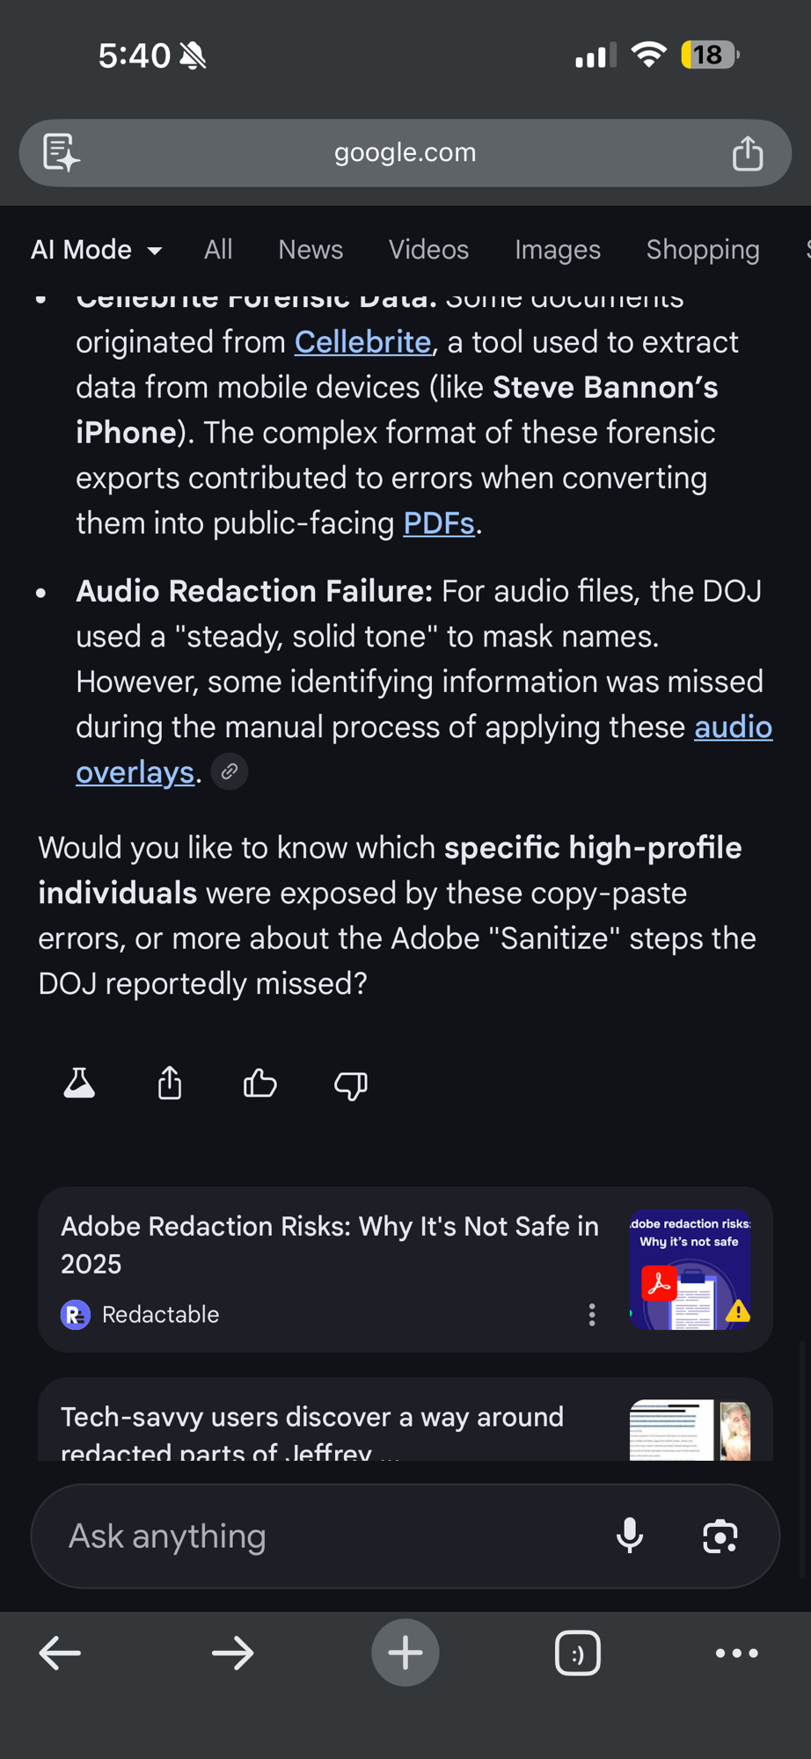
Task: Open the tab switcher
Action: coord(578,1653)
